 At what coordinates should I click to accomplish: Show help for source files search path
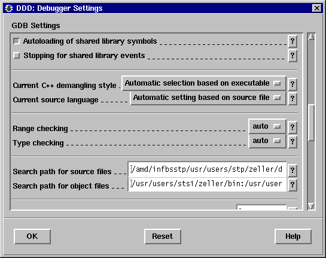pos(293,171)
